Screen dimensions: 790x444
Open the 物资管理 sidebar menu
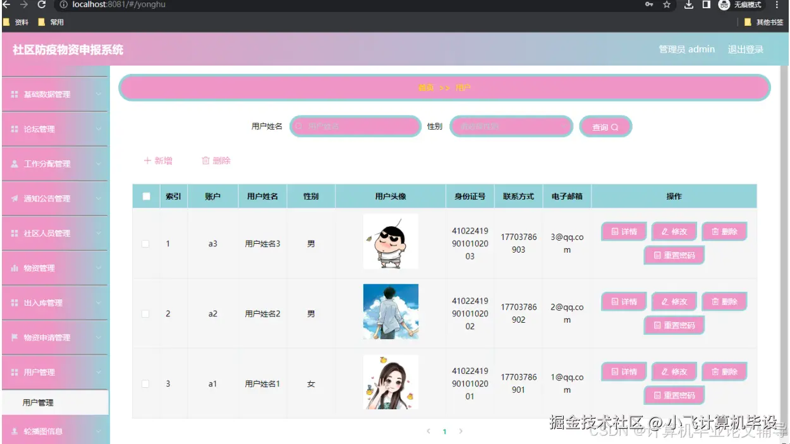55,268
